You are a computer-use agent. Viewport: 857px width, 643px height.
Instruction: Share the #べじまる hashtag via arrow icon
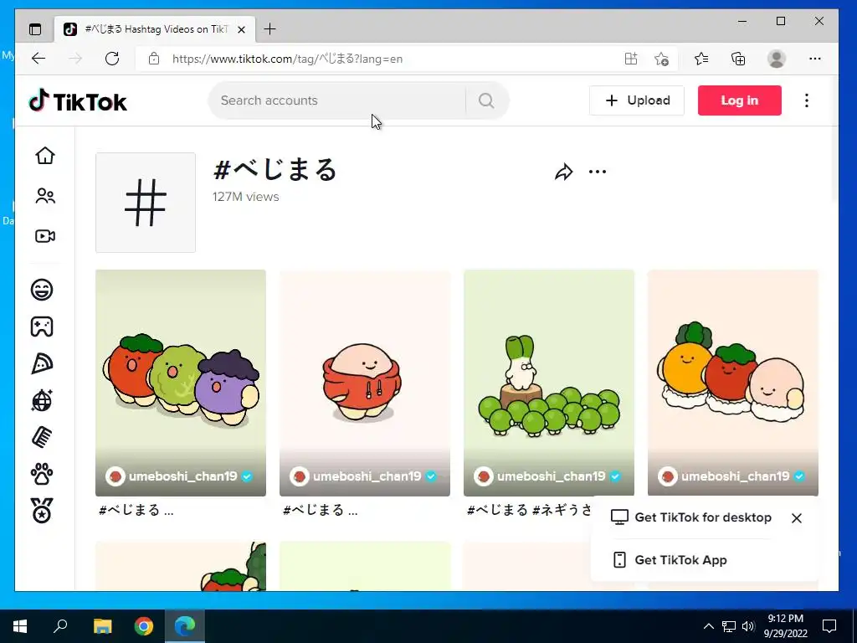(x=563, y=172)
